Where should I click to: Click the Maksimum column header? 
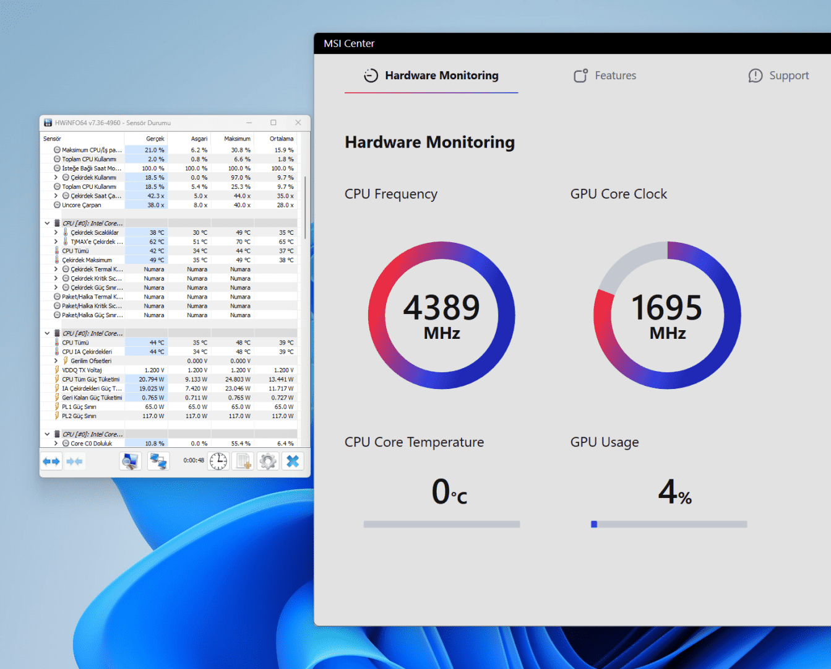(x=237, y=139)
